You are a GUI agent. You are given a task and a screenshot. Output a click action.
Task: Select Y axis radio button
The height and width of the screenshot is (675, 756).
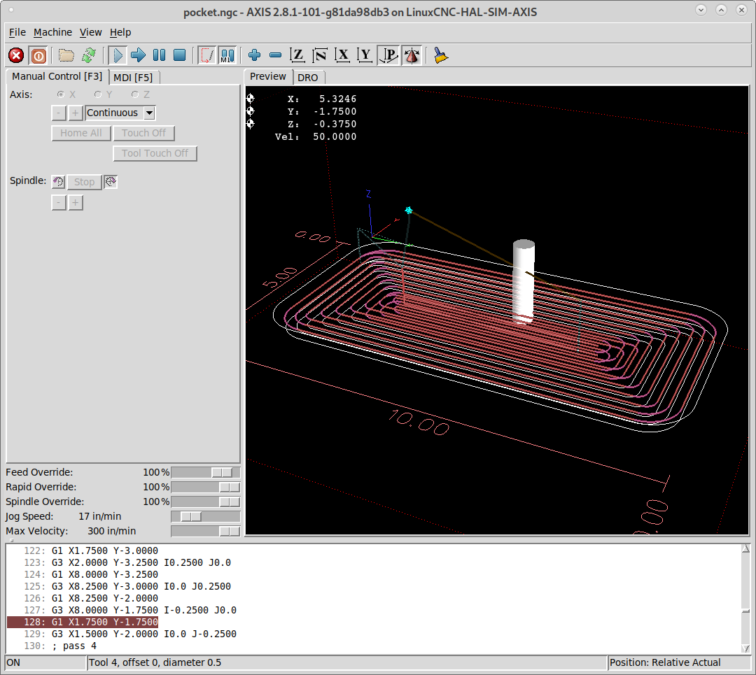click(98, 94)
